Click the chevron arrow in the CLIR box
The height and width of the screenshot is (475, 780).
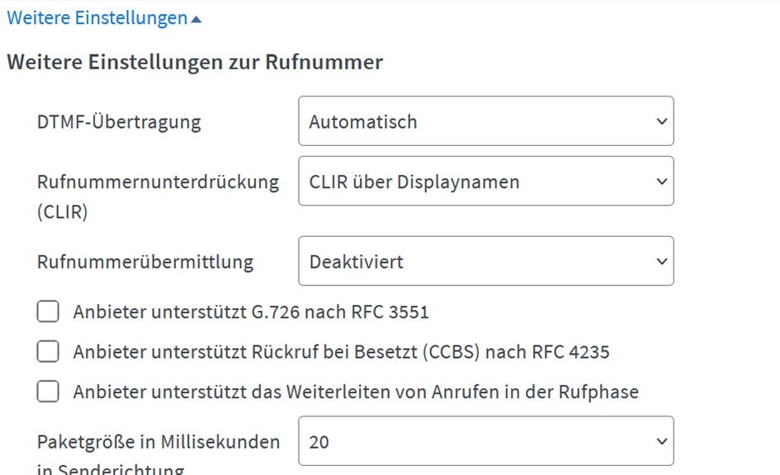662,181
